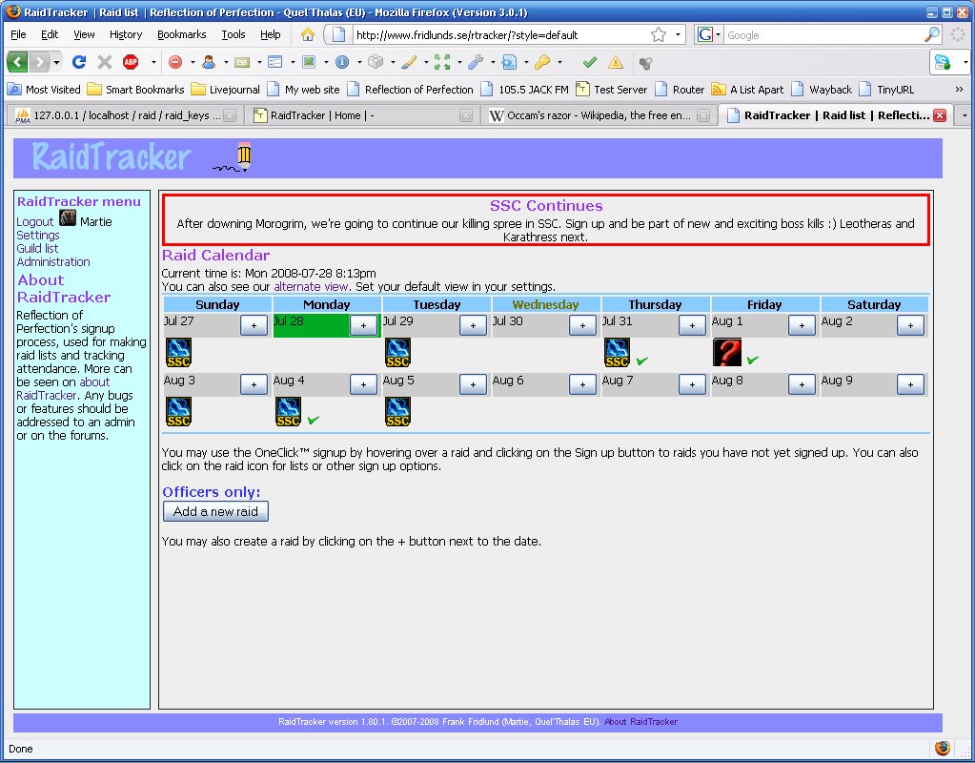Screen dimensions: 975x763
Task: Click the Adblock Plus toolbar icon
Action: (x=131, y=62)
